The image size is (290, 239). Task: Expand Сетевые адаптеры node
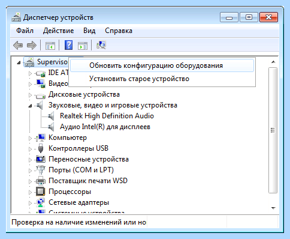30,203
